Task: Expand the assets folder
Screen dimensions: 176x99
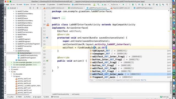Action: click(9, 69)
